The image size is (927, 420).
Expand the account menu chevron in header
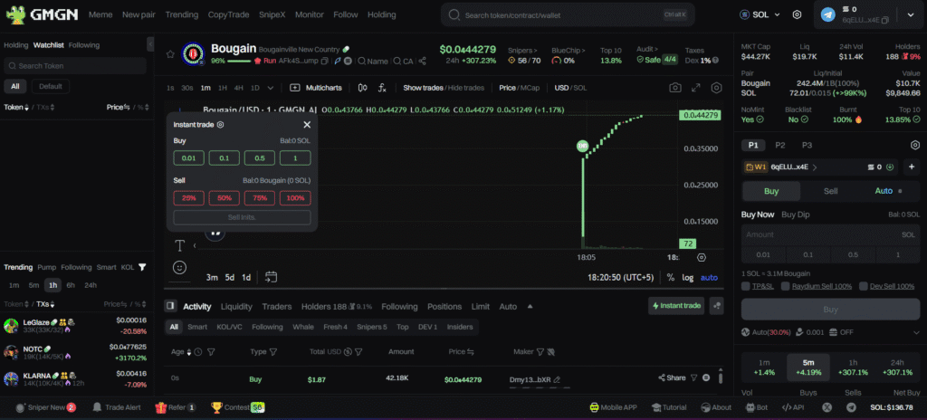[911, 14]
